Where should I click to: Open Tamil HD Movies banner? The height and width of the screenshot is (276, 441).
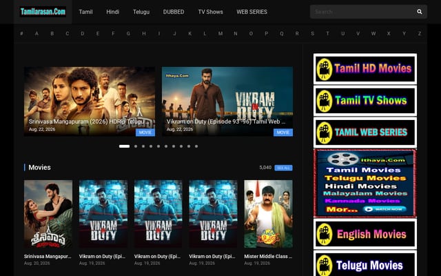pyautogui.click(x=365, y=69)
